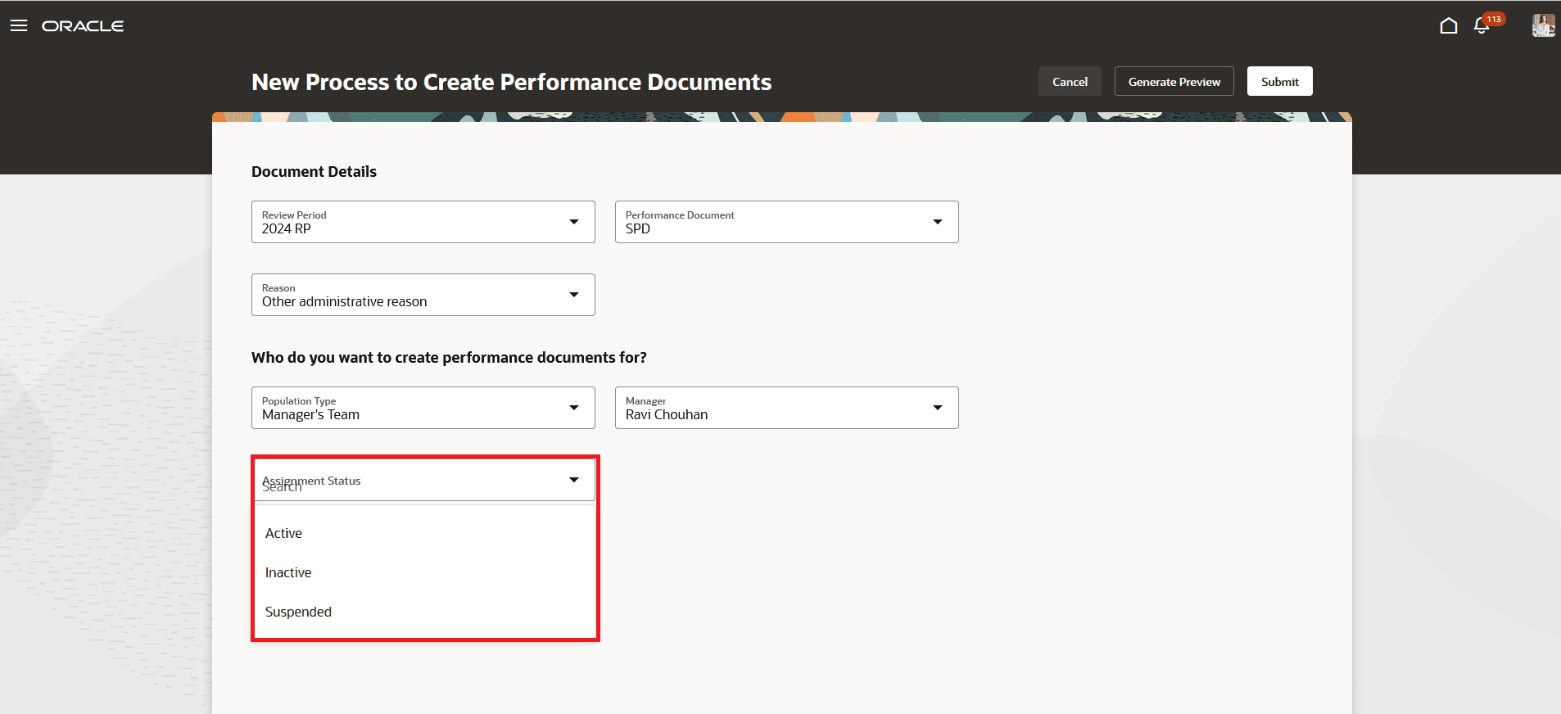The height and width of the screenshot is (714, 1561).
Task: Open the user profile avatar
Action: coord(1543,25)
